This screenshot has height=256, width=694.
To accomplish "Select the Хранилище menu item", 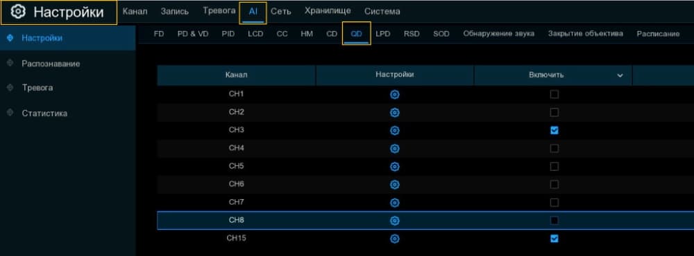I will (328, 11).
